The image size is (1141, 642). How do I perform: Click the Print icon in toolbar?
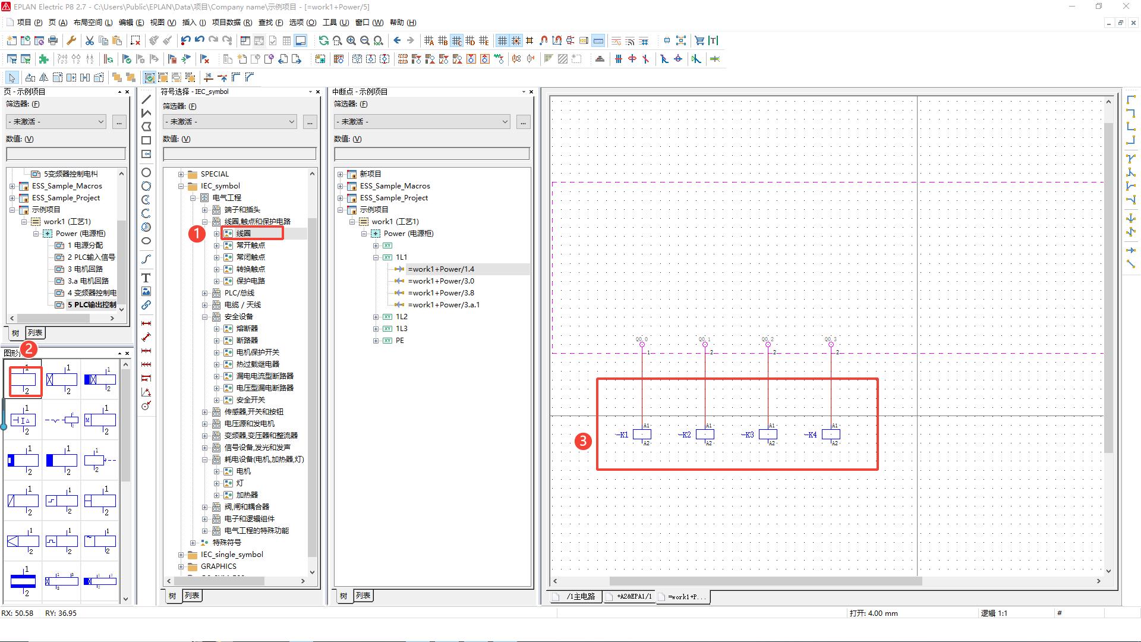[53, 40]
